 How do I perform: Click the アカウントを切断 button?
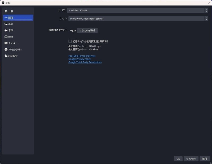coord(87,30)
